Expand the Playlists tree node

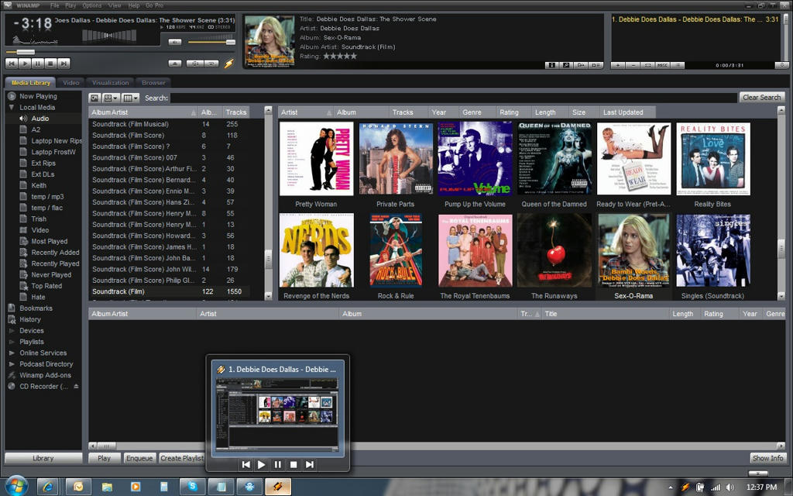pos(11,342)
